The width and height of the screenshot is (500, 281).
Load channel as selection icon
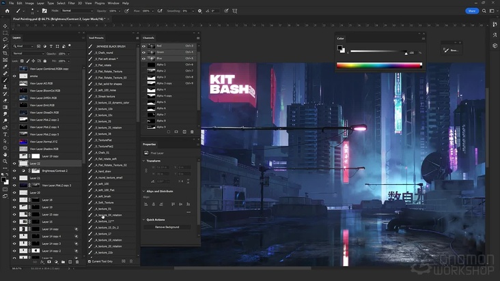click(x=169, y=132)
